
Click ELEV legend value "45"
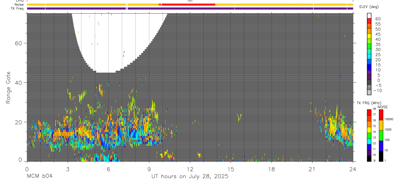tap(378, 34)
